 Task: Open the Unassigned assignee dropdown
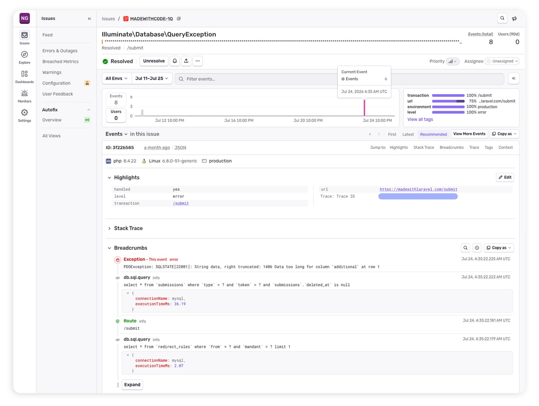pos(502,61)
